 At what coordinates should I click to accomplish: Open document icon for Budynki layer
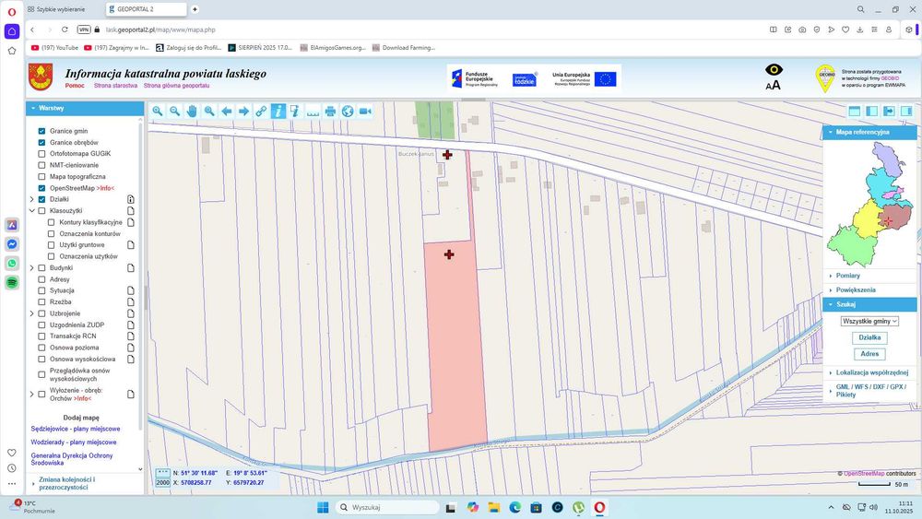point(131,268)
